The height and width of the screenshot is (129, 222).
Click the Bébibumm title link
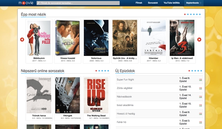(39, 58)
